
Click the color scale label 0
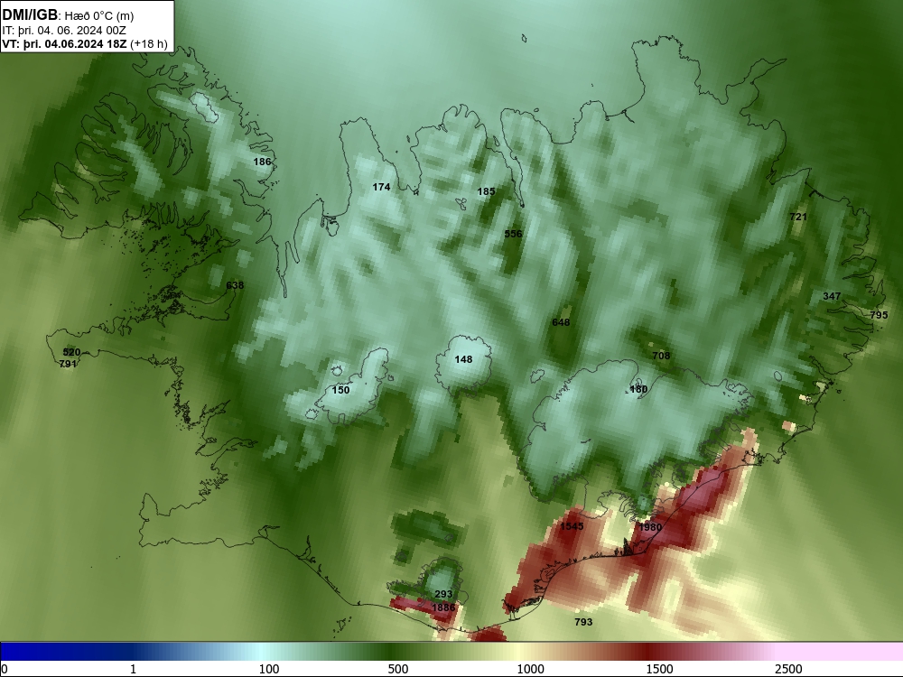point(5,669)
